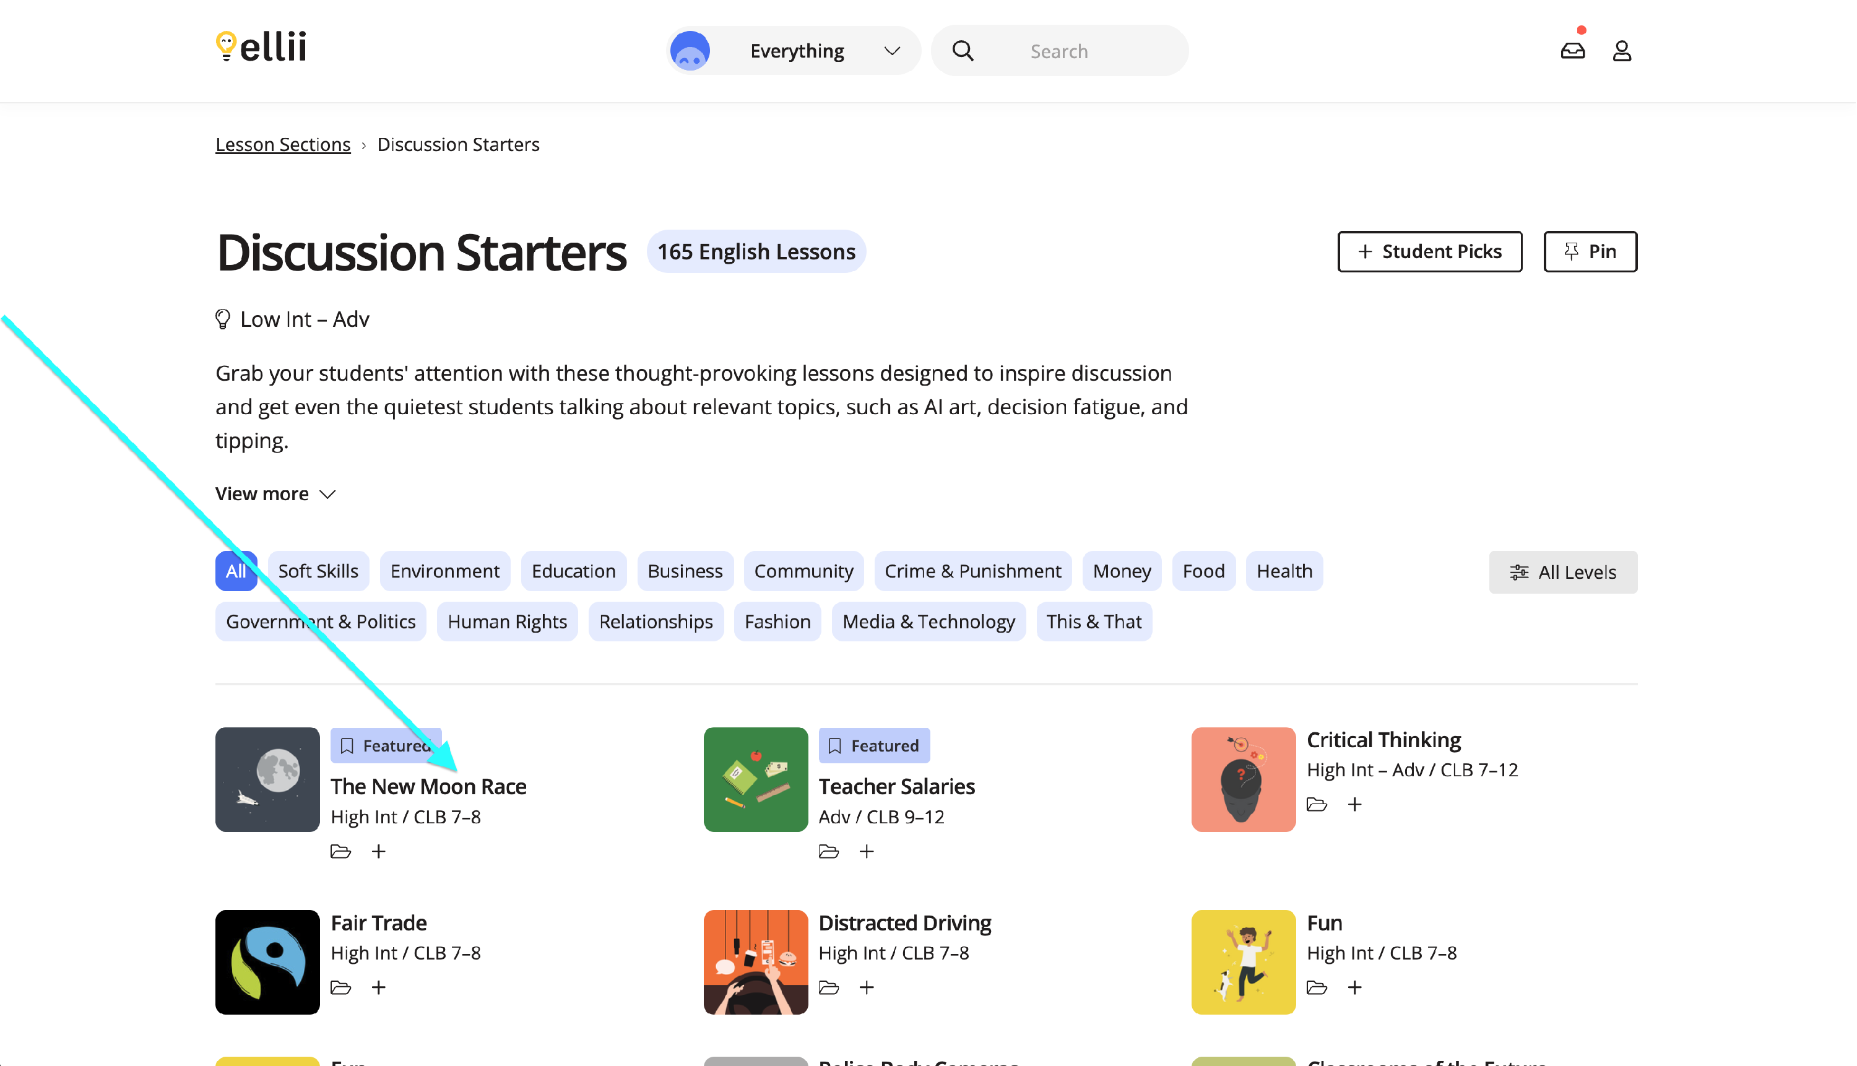This screenshot has width=1857, height=1066.
Task: Click plus icon under Distracted Driving
Action: (867, 987)
